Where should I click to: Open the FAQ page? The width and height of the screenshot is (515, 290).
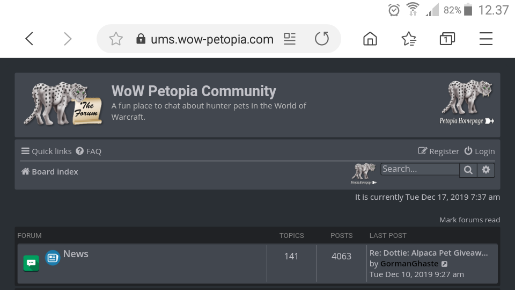pyautogui.click(x=89, y=151)
